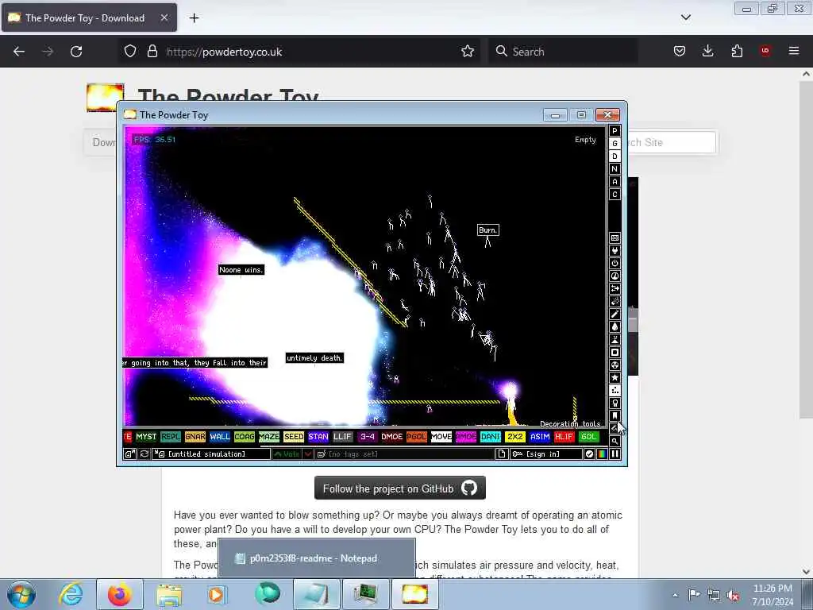The image size is (813, 610).
Task: Open the Force arrows category icon
Action: click(x=615, y=289)
